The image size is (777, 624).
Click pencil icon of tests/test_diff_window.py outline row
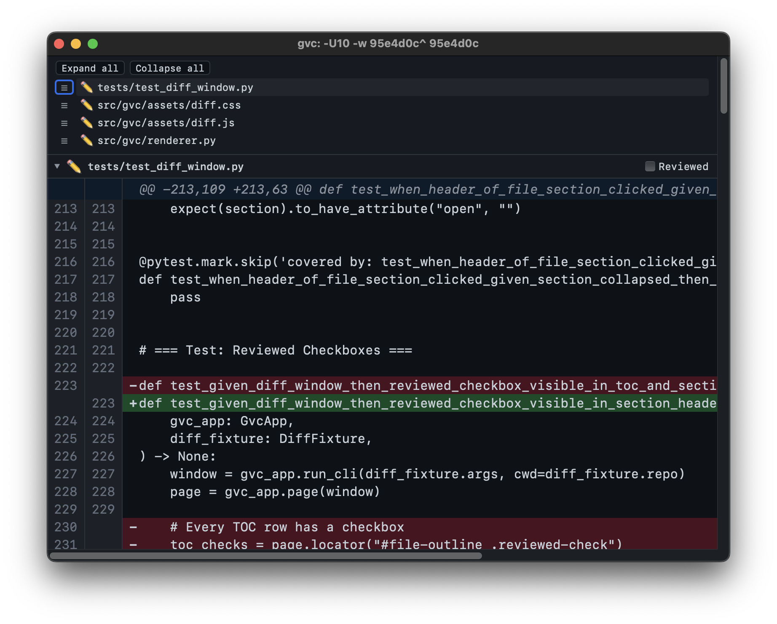tap(87, 87)
